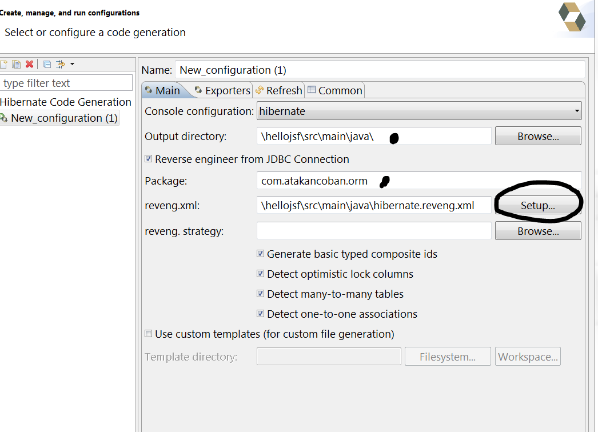Click the Hibernate logo in the header
This screenshot has width=598, height=432.
(x=572, y=17)
